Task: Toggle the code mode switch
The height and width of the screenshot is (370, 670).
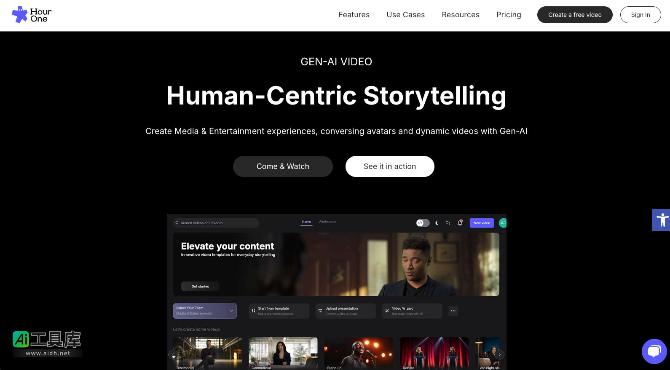Action: tap(423, 223)
